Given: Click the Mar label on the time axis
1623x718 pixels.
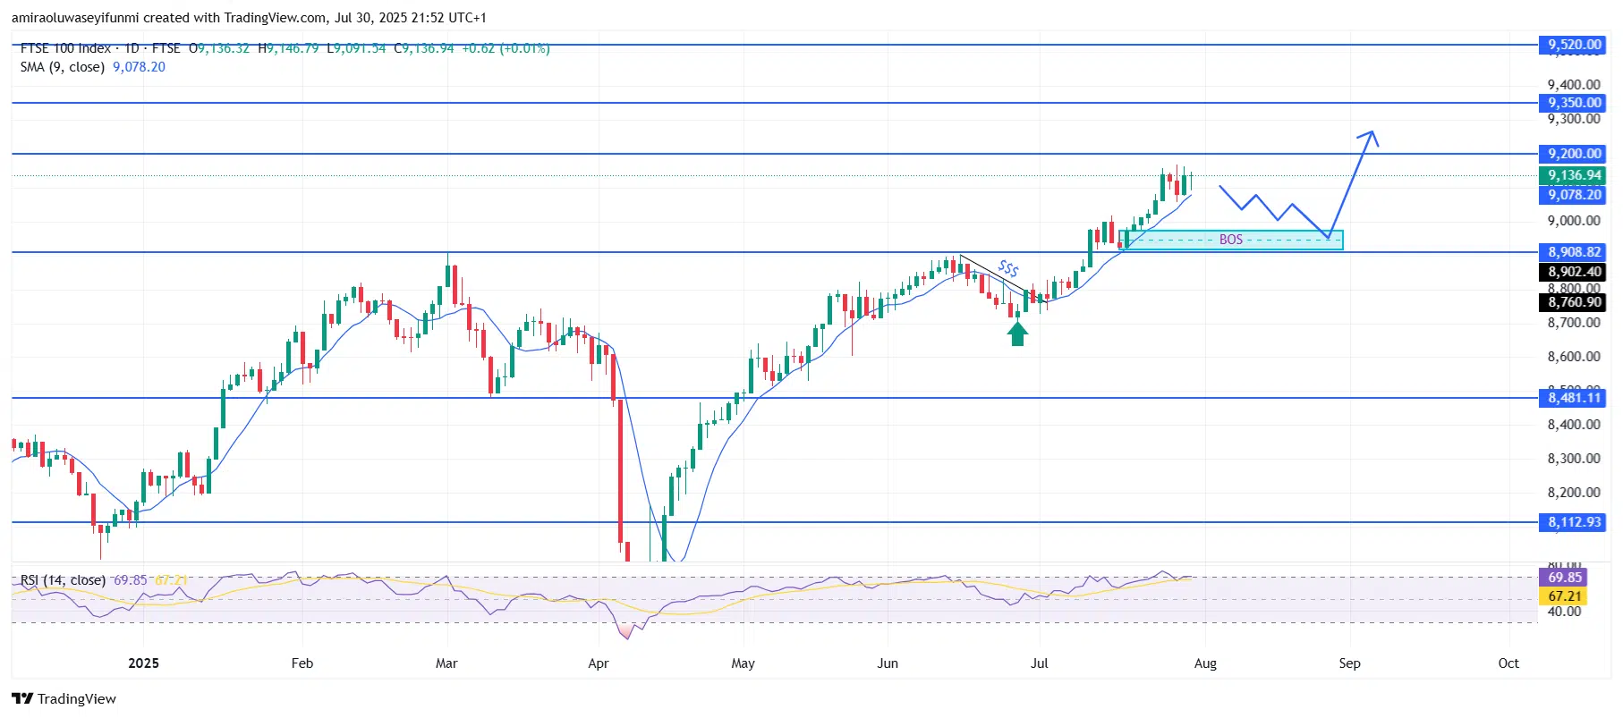Looking at the screenshot, I should tap(446, 663).
